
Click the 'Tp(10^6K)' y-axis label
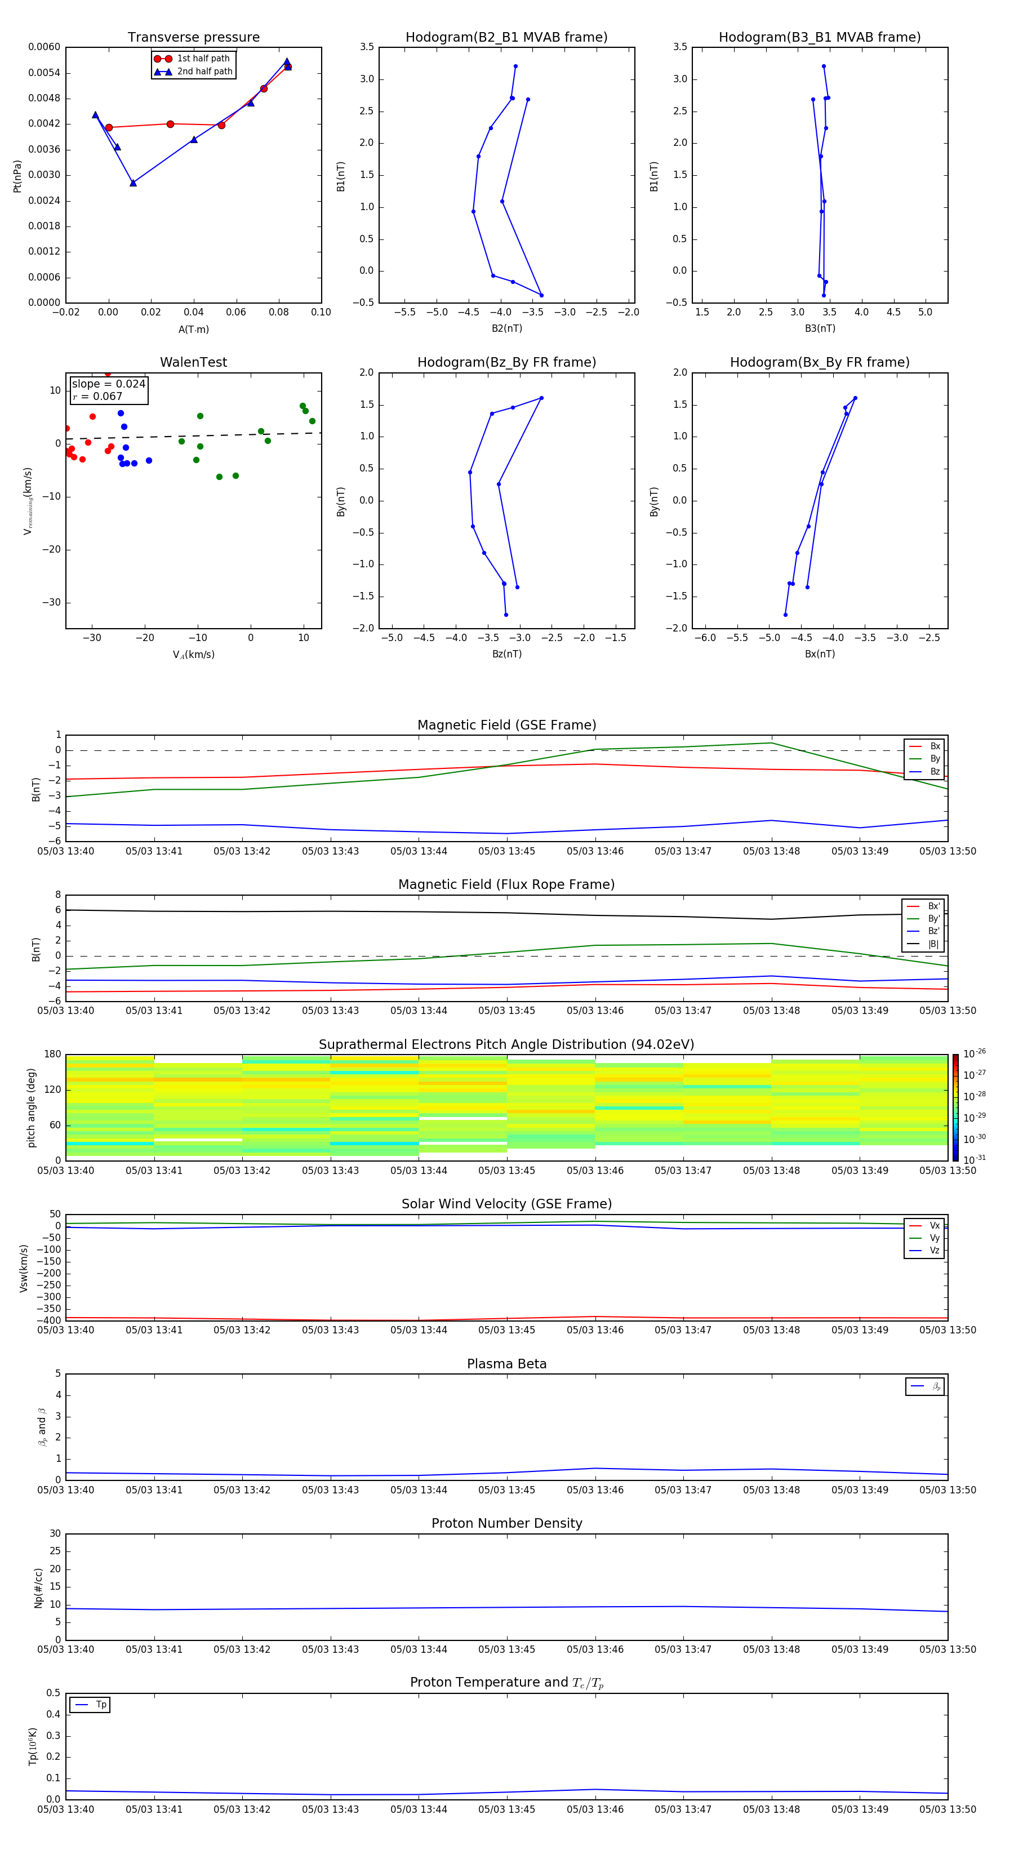coord(32,1746)
